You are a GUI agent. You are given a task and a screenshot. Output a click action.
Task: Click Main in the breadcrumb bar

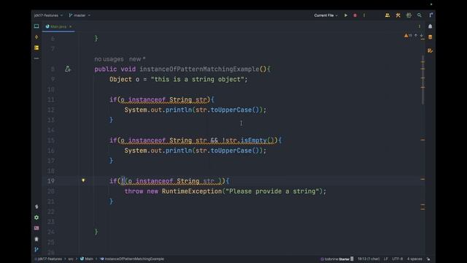[87, 259]
